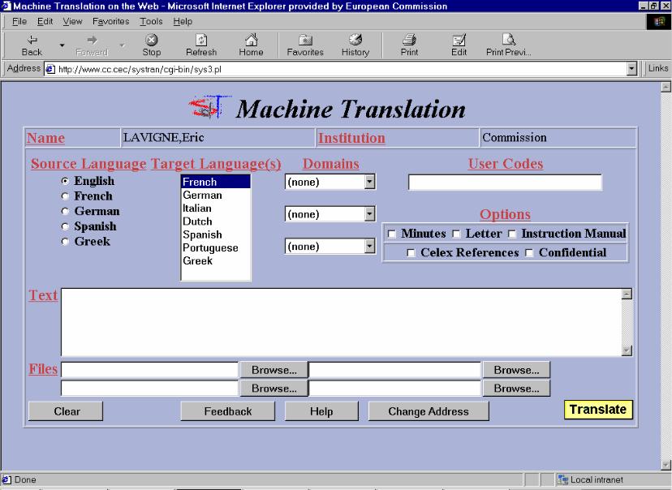672x490 pixels.
Task: Tick the Celex References checkbox
Action: coord(411,253)
